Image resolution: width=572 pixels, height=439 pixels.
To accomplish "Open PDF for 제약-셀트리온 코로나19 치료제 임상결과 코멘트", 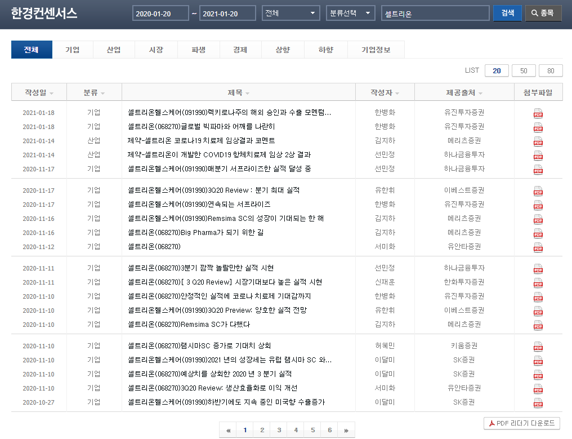I will click(538, 141).
